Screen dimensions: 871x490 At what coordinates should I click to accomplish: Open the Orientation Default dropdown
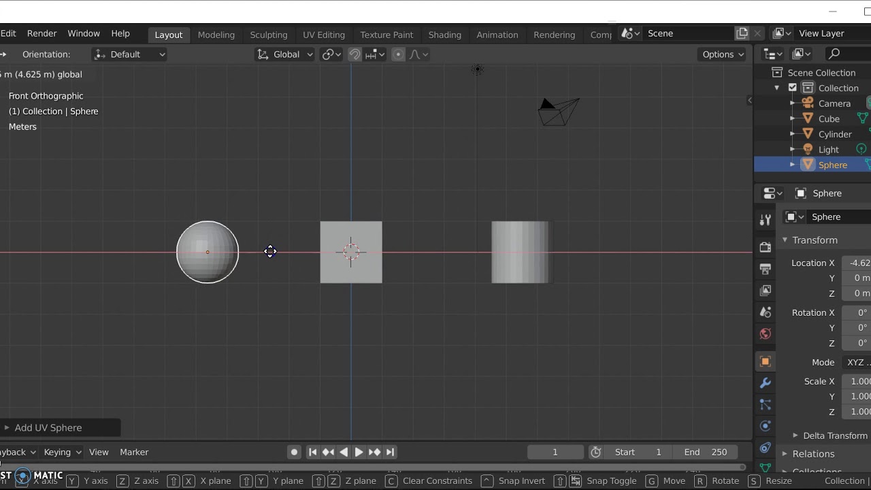129,54
